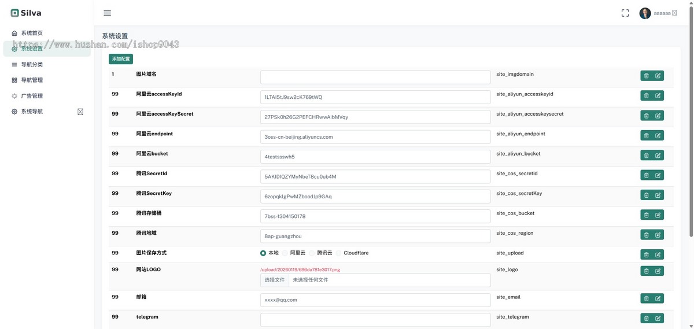Delete the site_logo row

(646, 271)
